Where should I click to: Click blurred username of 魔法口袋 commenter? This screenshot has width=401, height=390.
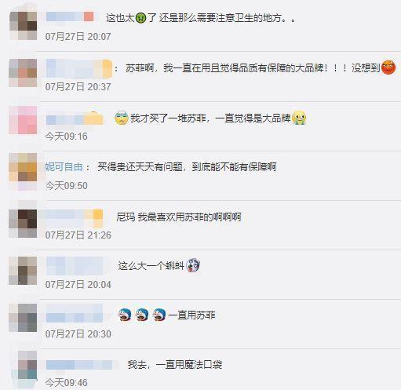click(79, 365)
